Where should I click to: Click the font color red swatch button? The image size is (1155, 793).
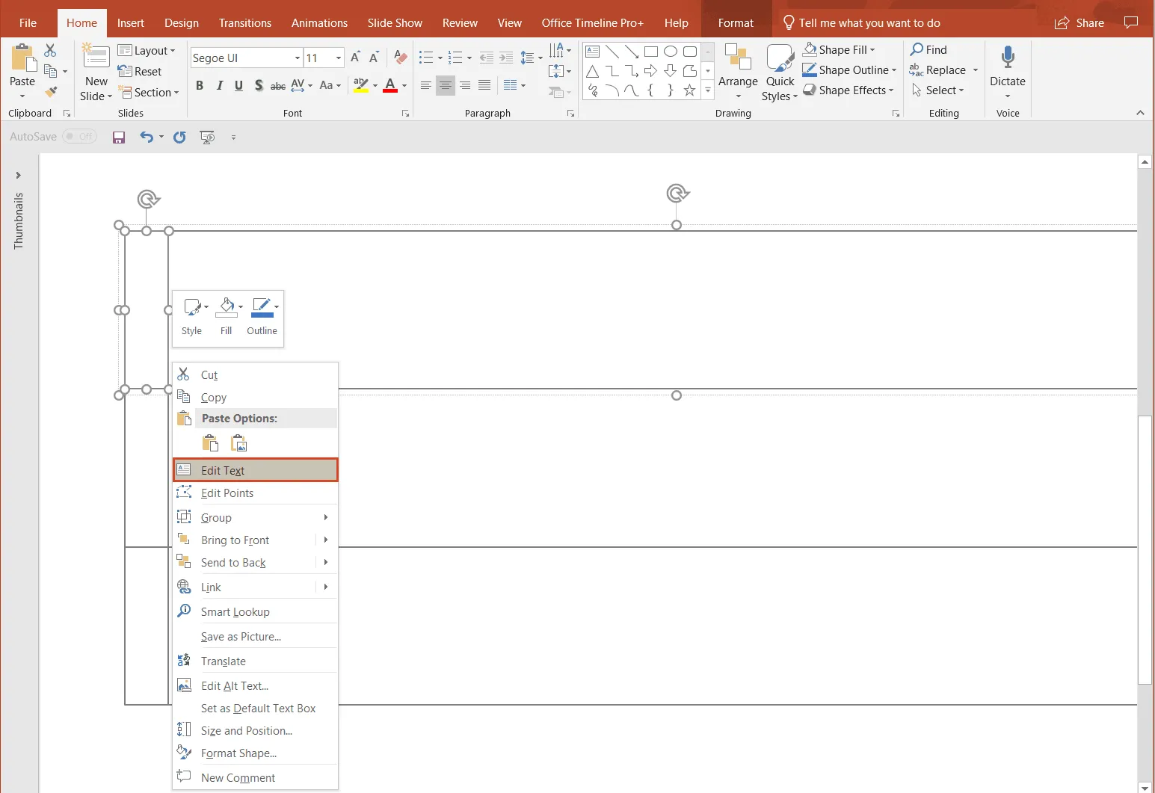pos(390,86)
